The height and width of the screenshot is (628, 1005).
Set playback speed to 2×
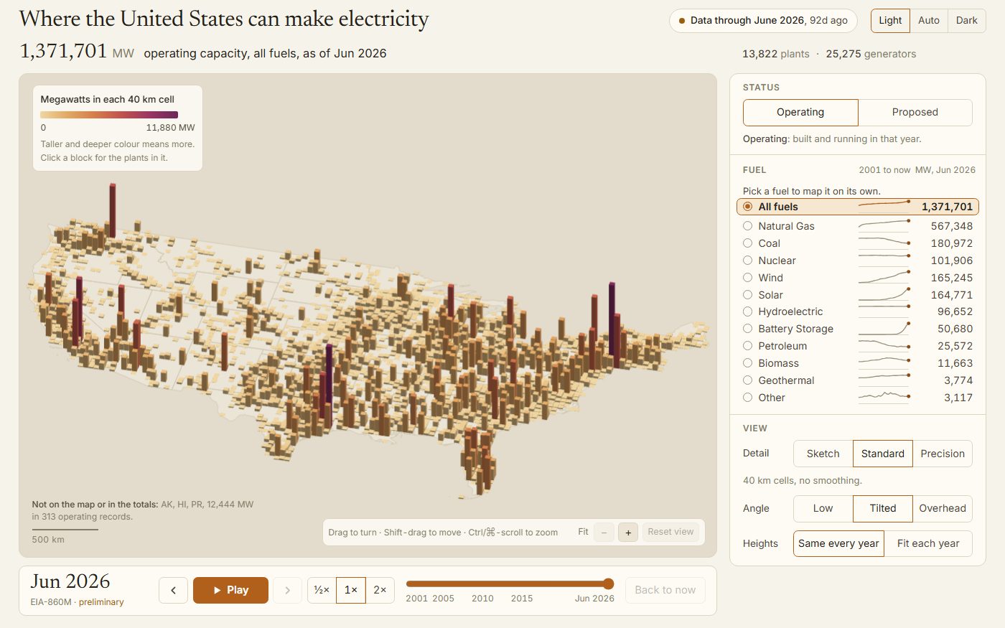(380, 590)
